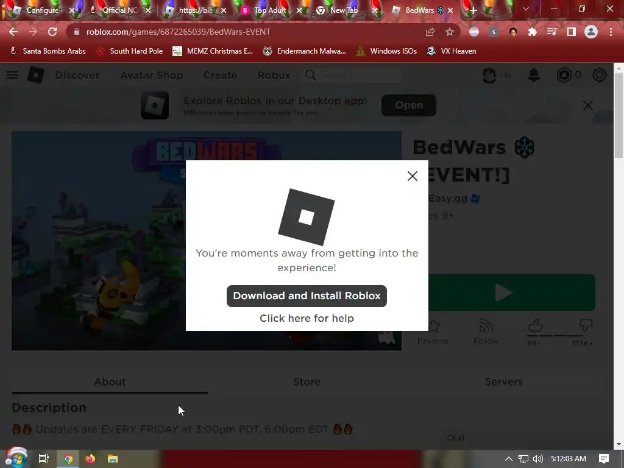This screenshot has width=624, height=468.
Task: Select the Store tab
Action: [307, 381]
